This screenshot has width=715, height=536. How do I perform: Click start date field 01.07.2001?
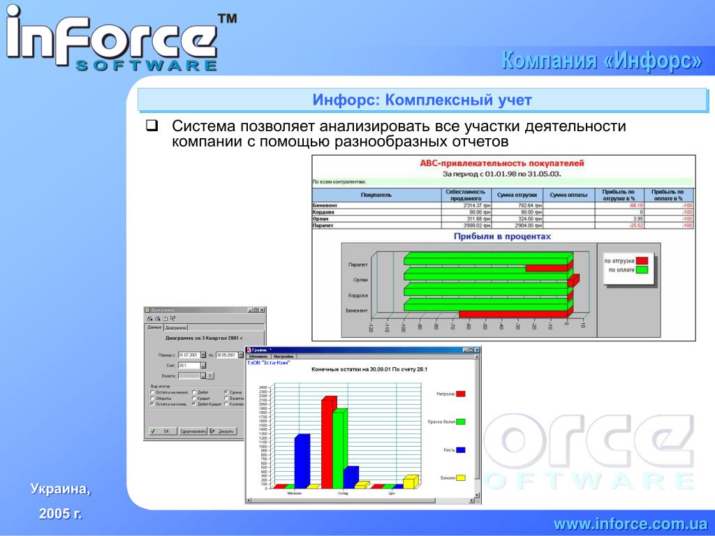pyautogui.click(x=189, y=355)
